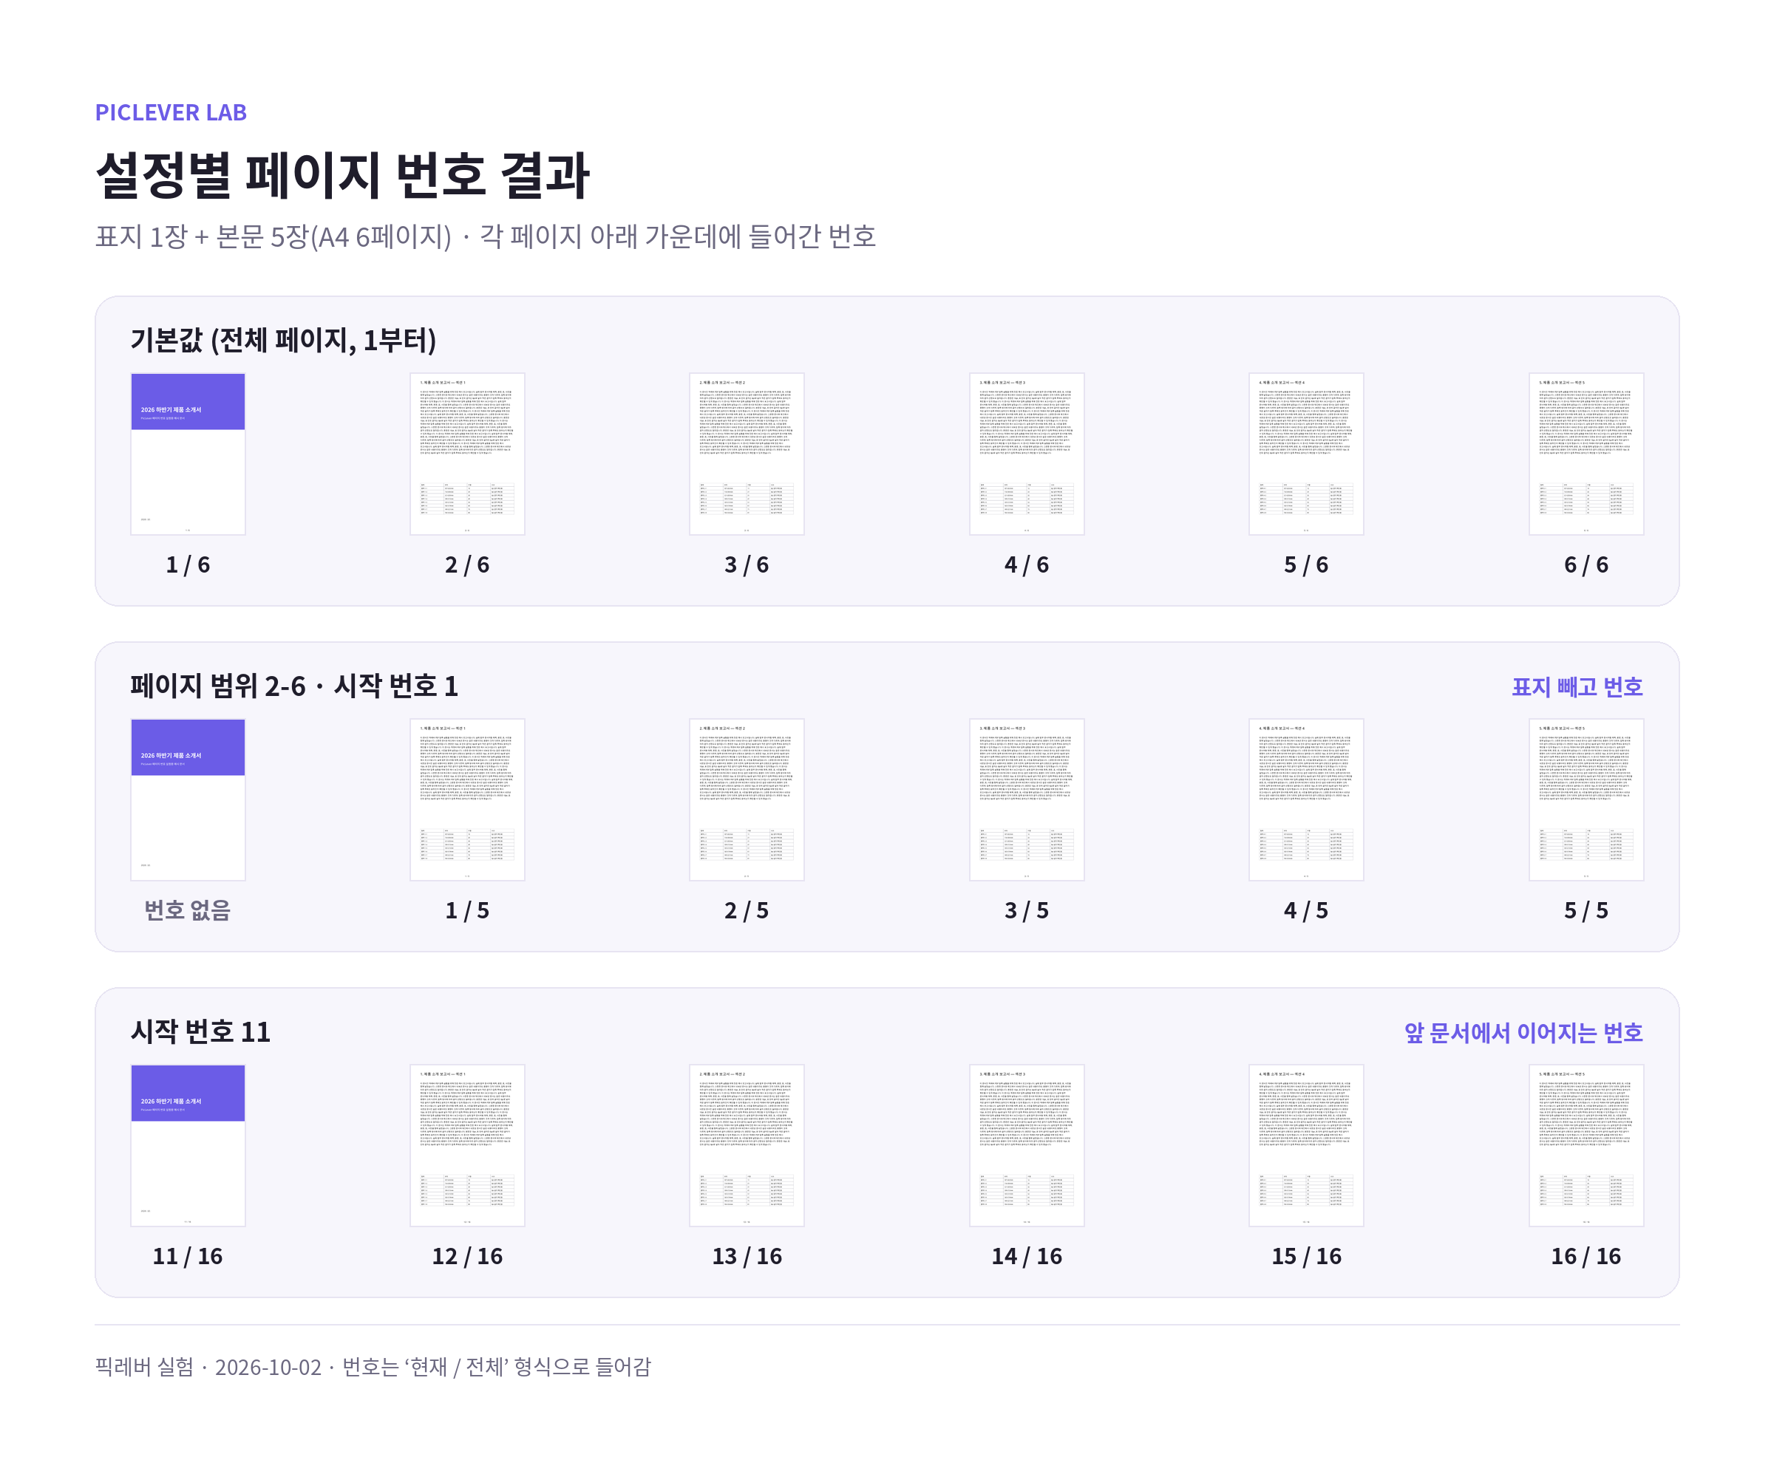1774x1457 pixels.
Task: Open the page thumbnail labeled 5 / 6
Action: click(x=1306, y=454)
